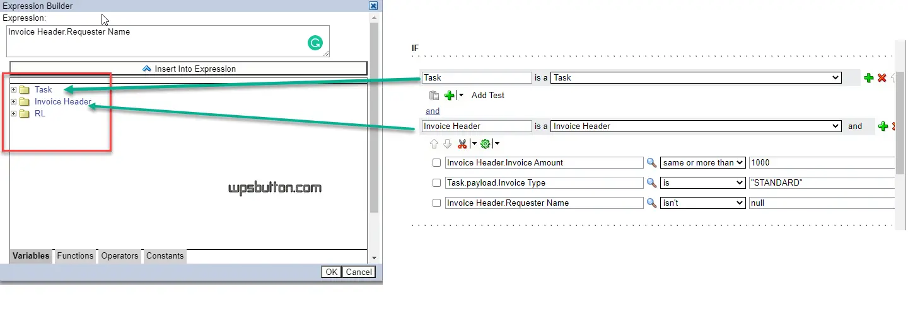Open dropdown arrow beside Add Test plus
The image size is (908, 319).
pyautogui.click(x=460, y=96)
